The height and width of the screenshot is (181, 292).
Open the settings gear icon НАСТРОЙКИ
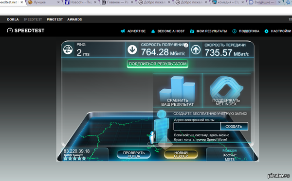pos(267,31)
